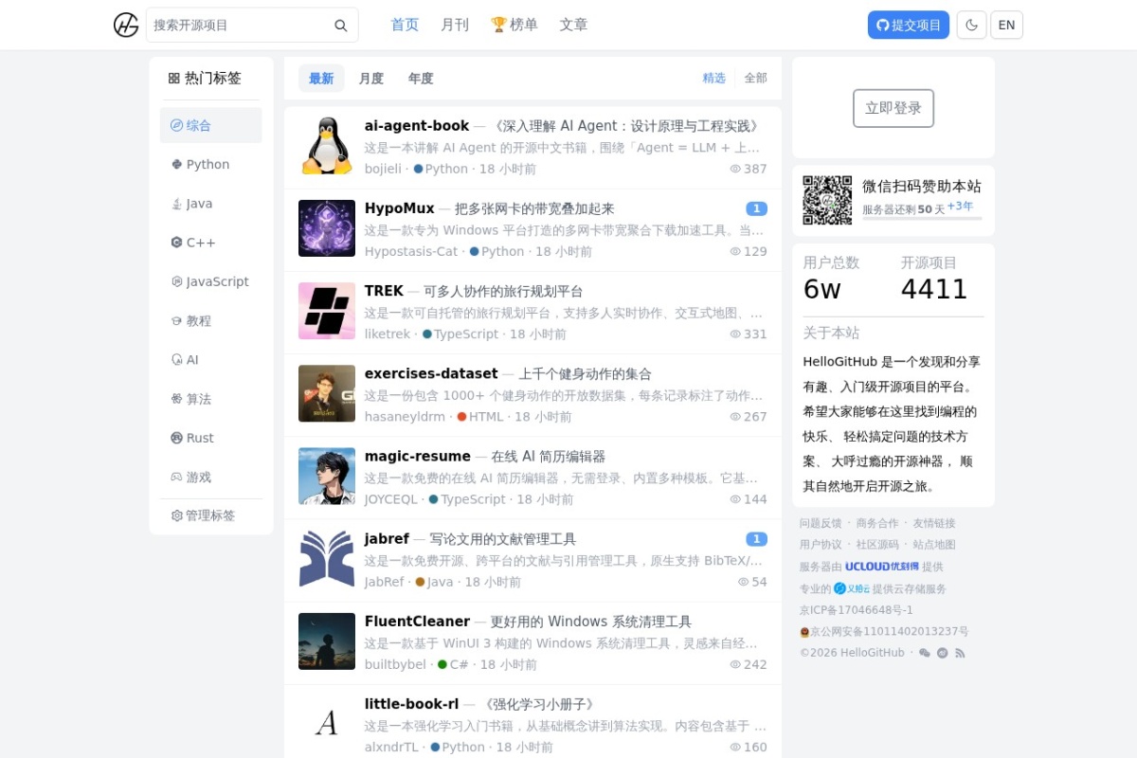Select the Java tag in the sidebar
This screenshot has height=758, width=1137.
(210, 204)
